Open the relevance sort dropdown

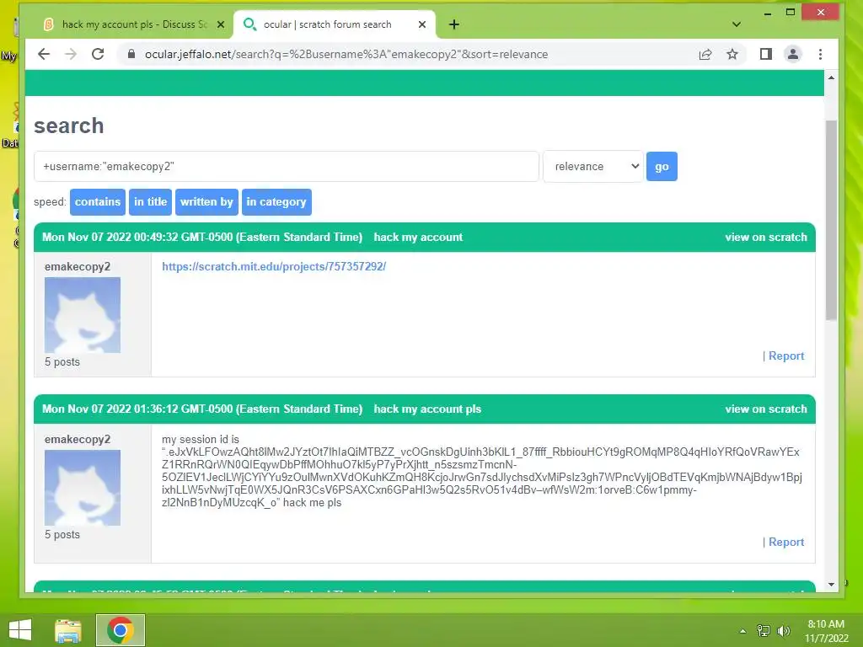592,166
